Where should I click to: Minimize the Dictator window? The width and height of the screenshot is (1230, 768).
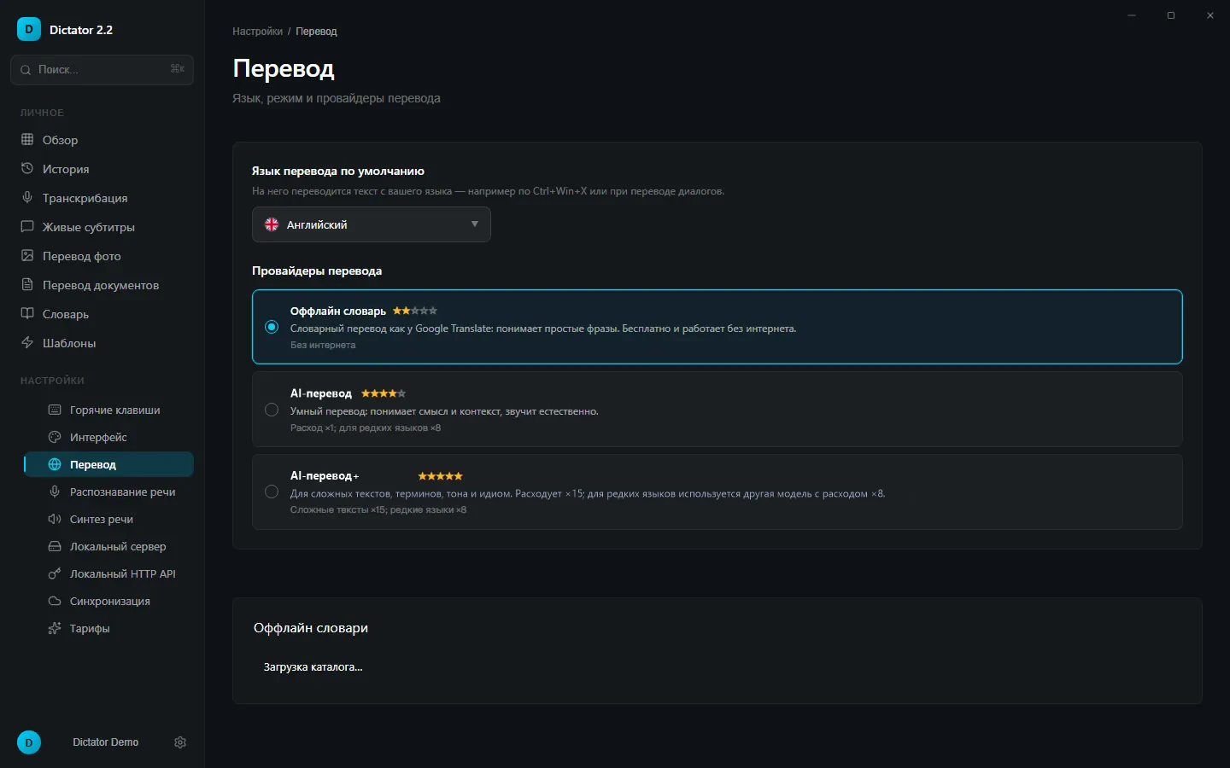pyautogui.click(x=1132, y=15)
